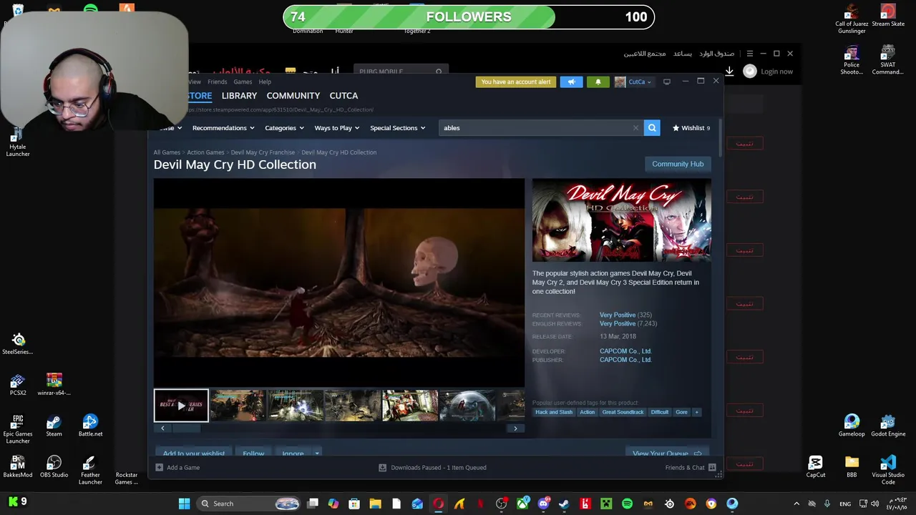This screenshot has height=515, width=916.
Task: Expand the Categories store menu
Action: (x=284, y=128)
